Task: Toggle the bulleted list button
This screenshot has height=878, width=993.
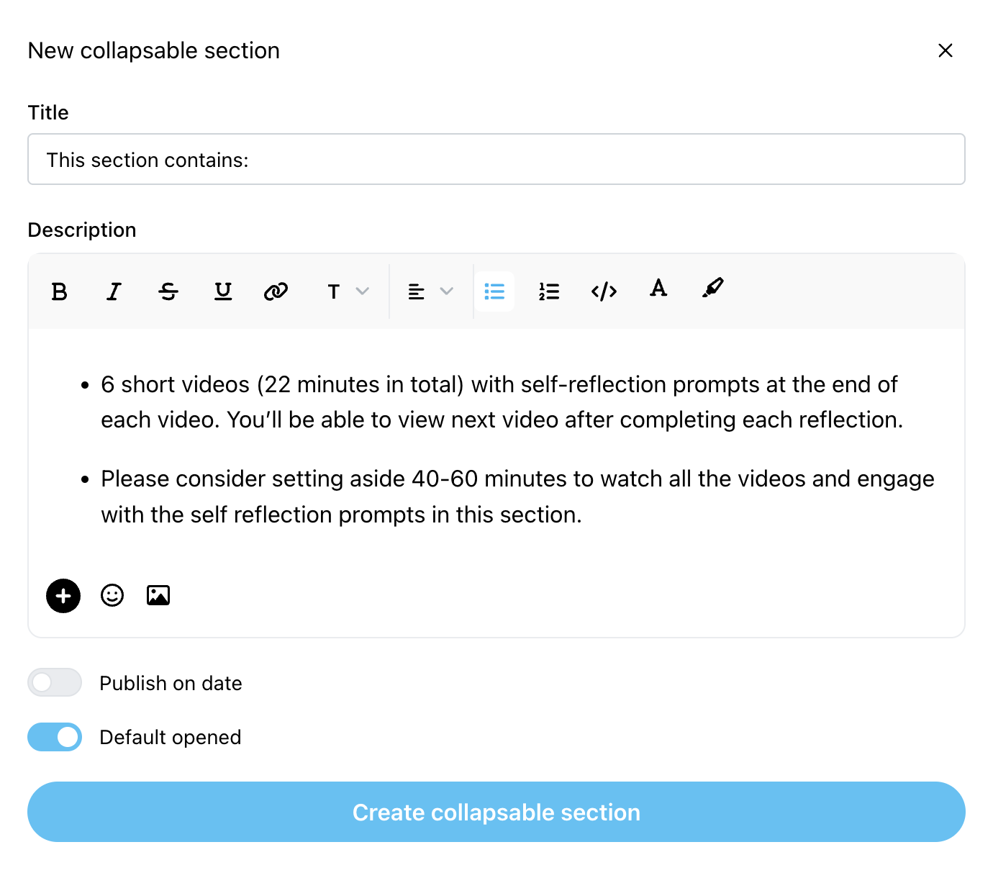Action: point(494,291)
